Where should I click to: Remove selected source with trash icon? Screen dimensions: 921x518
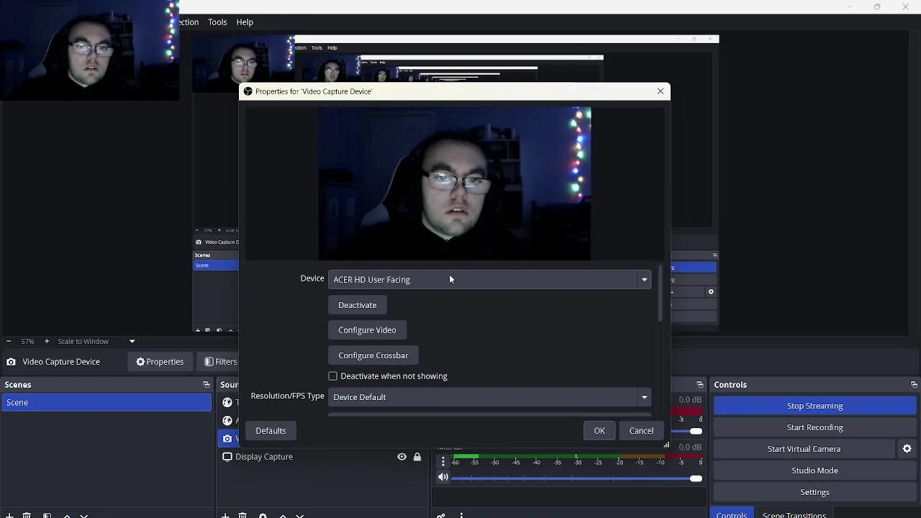(x=242, y=515)
